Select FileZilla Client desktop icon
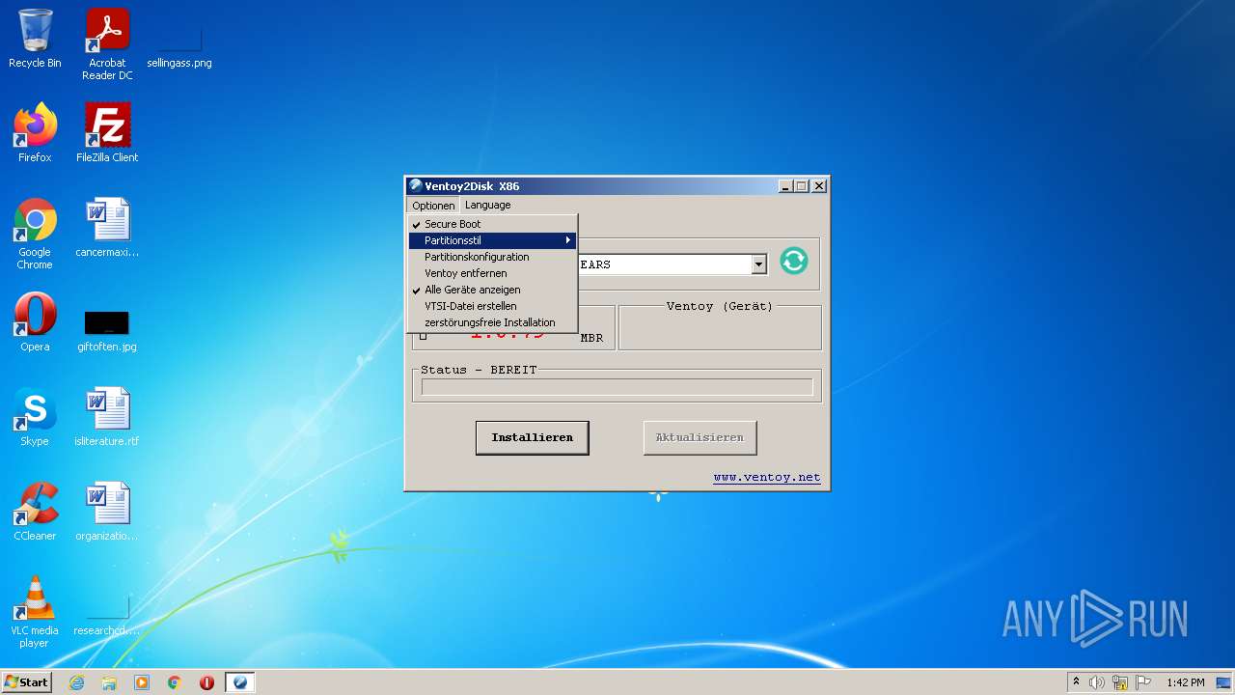 pos(107,133)
